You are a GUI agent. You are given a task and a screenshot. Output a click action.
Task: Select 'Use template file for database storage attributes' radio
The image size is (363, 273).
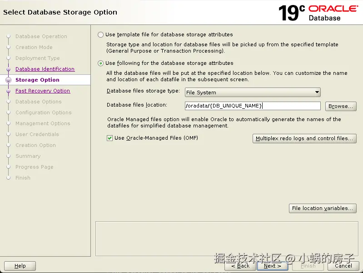[100, 34]
